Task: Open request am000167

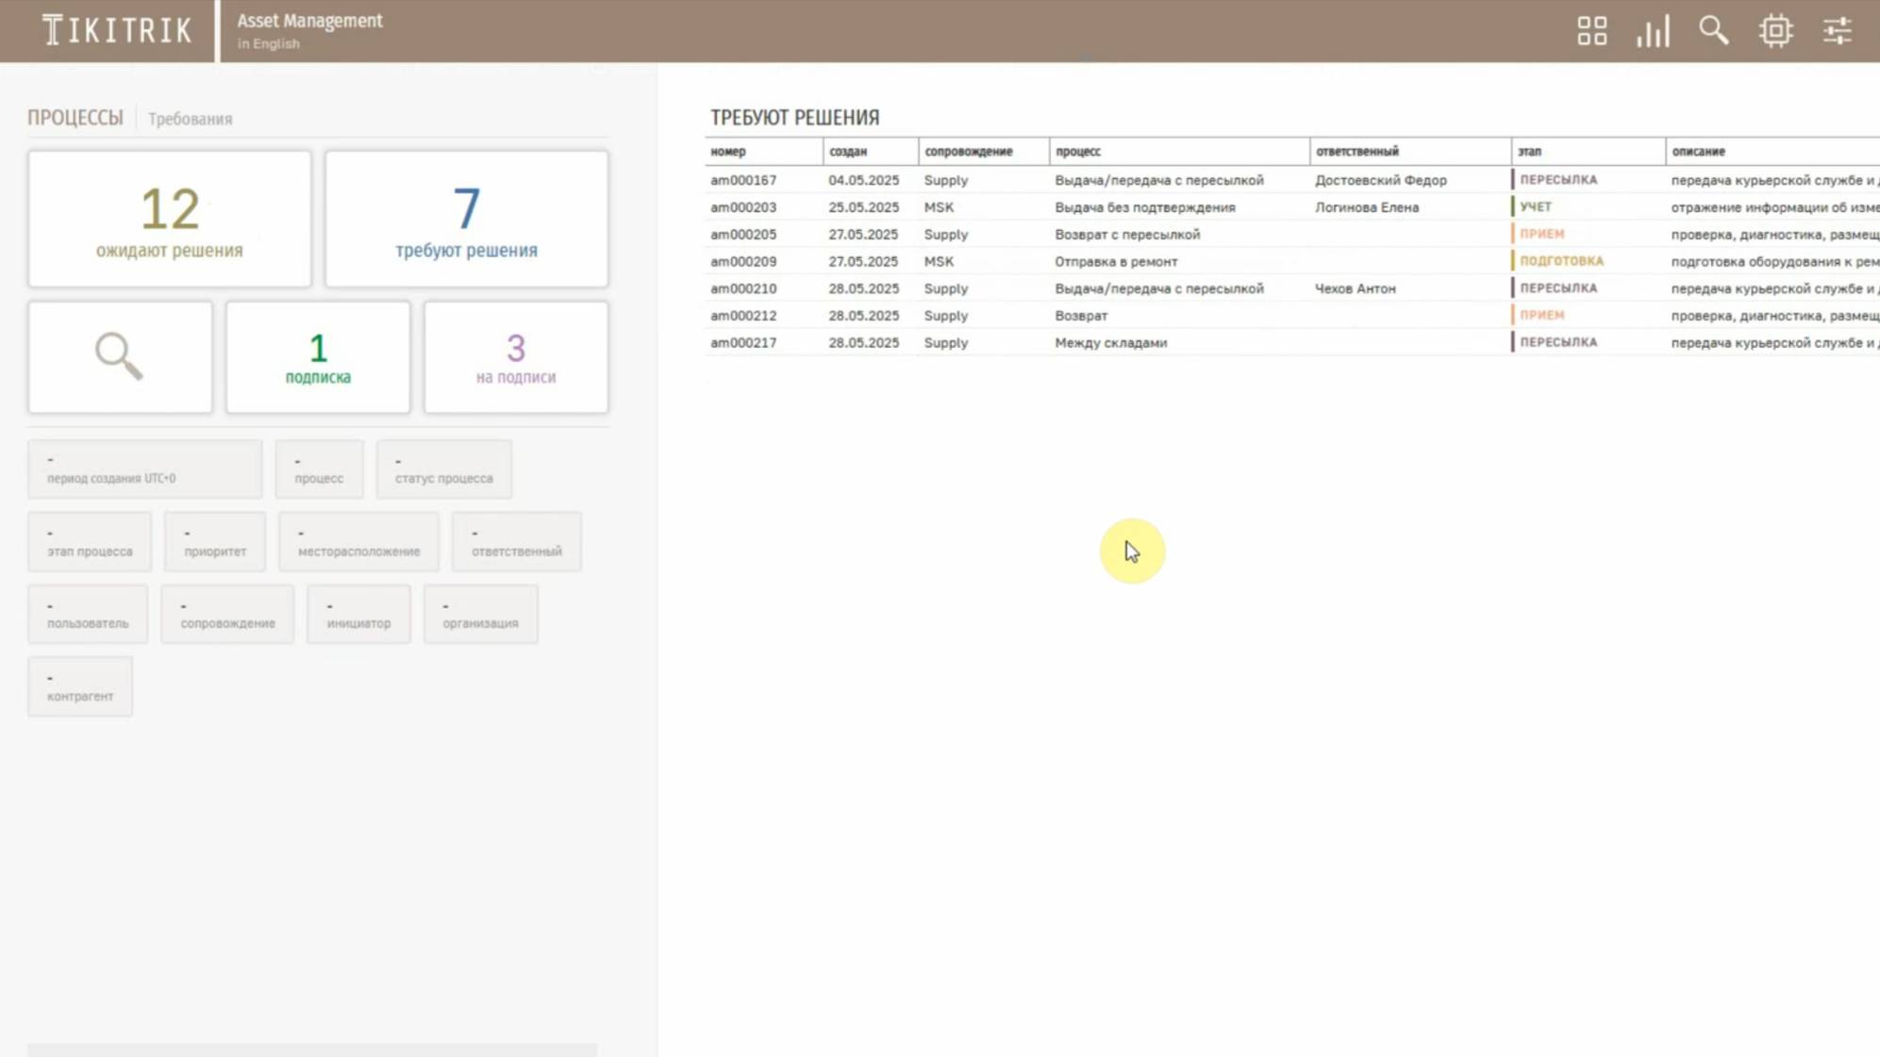Action: (743, 180)
